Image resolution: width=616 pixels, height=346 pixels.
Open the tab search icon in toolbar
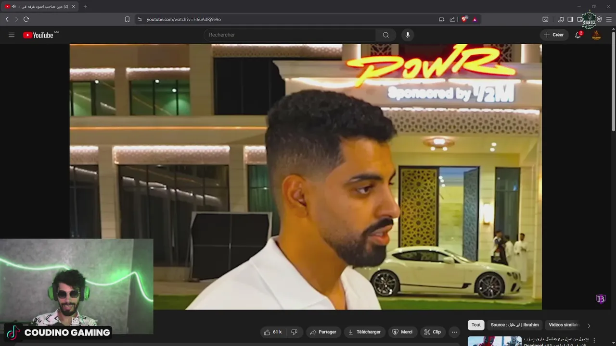tap(545, 19)
